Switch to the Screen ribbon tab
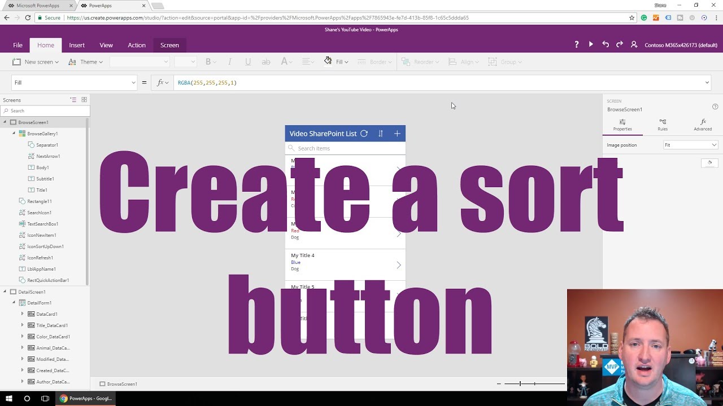This screenshot has height=406, width=723. tap(169, 45)
